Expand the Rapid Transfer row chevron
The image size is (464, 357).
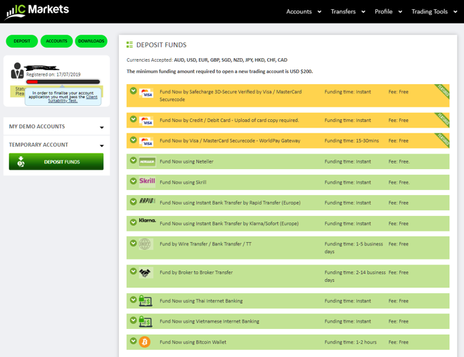tap(133, 201)
